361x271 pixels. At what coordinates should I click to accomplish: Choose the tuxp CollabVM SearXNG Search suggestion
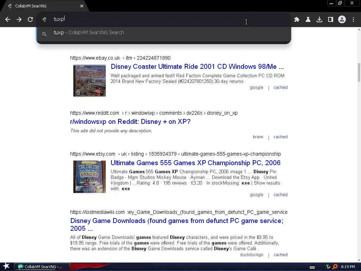(164, 33)
